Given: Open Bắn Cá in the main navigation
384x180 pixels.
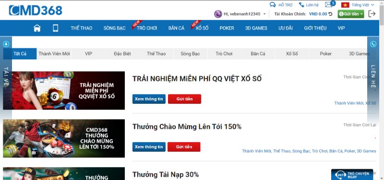Looking at the screenshot, I should [176, 28].
